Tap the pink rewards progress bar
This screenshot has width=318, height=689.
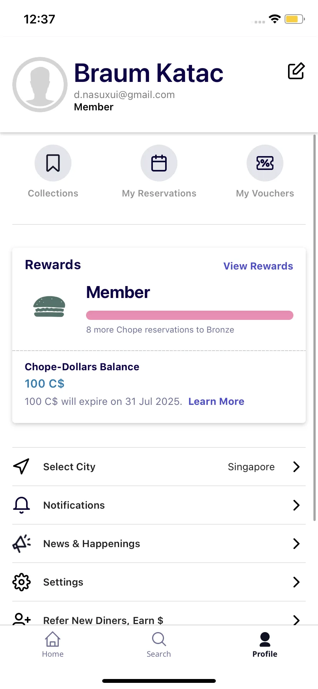tap(190, 315)
